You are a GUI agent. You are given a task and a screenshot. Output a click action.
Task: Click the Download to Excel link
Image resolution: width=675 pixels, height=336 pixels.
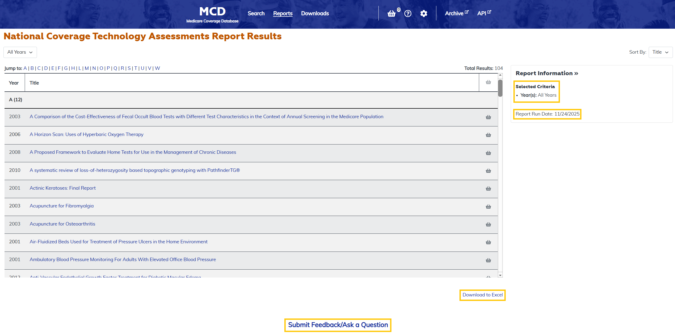point(482,295)
